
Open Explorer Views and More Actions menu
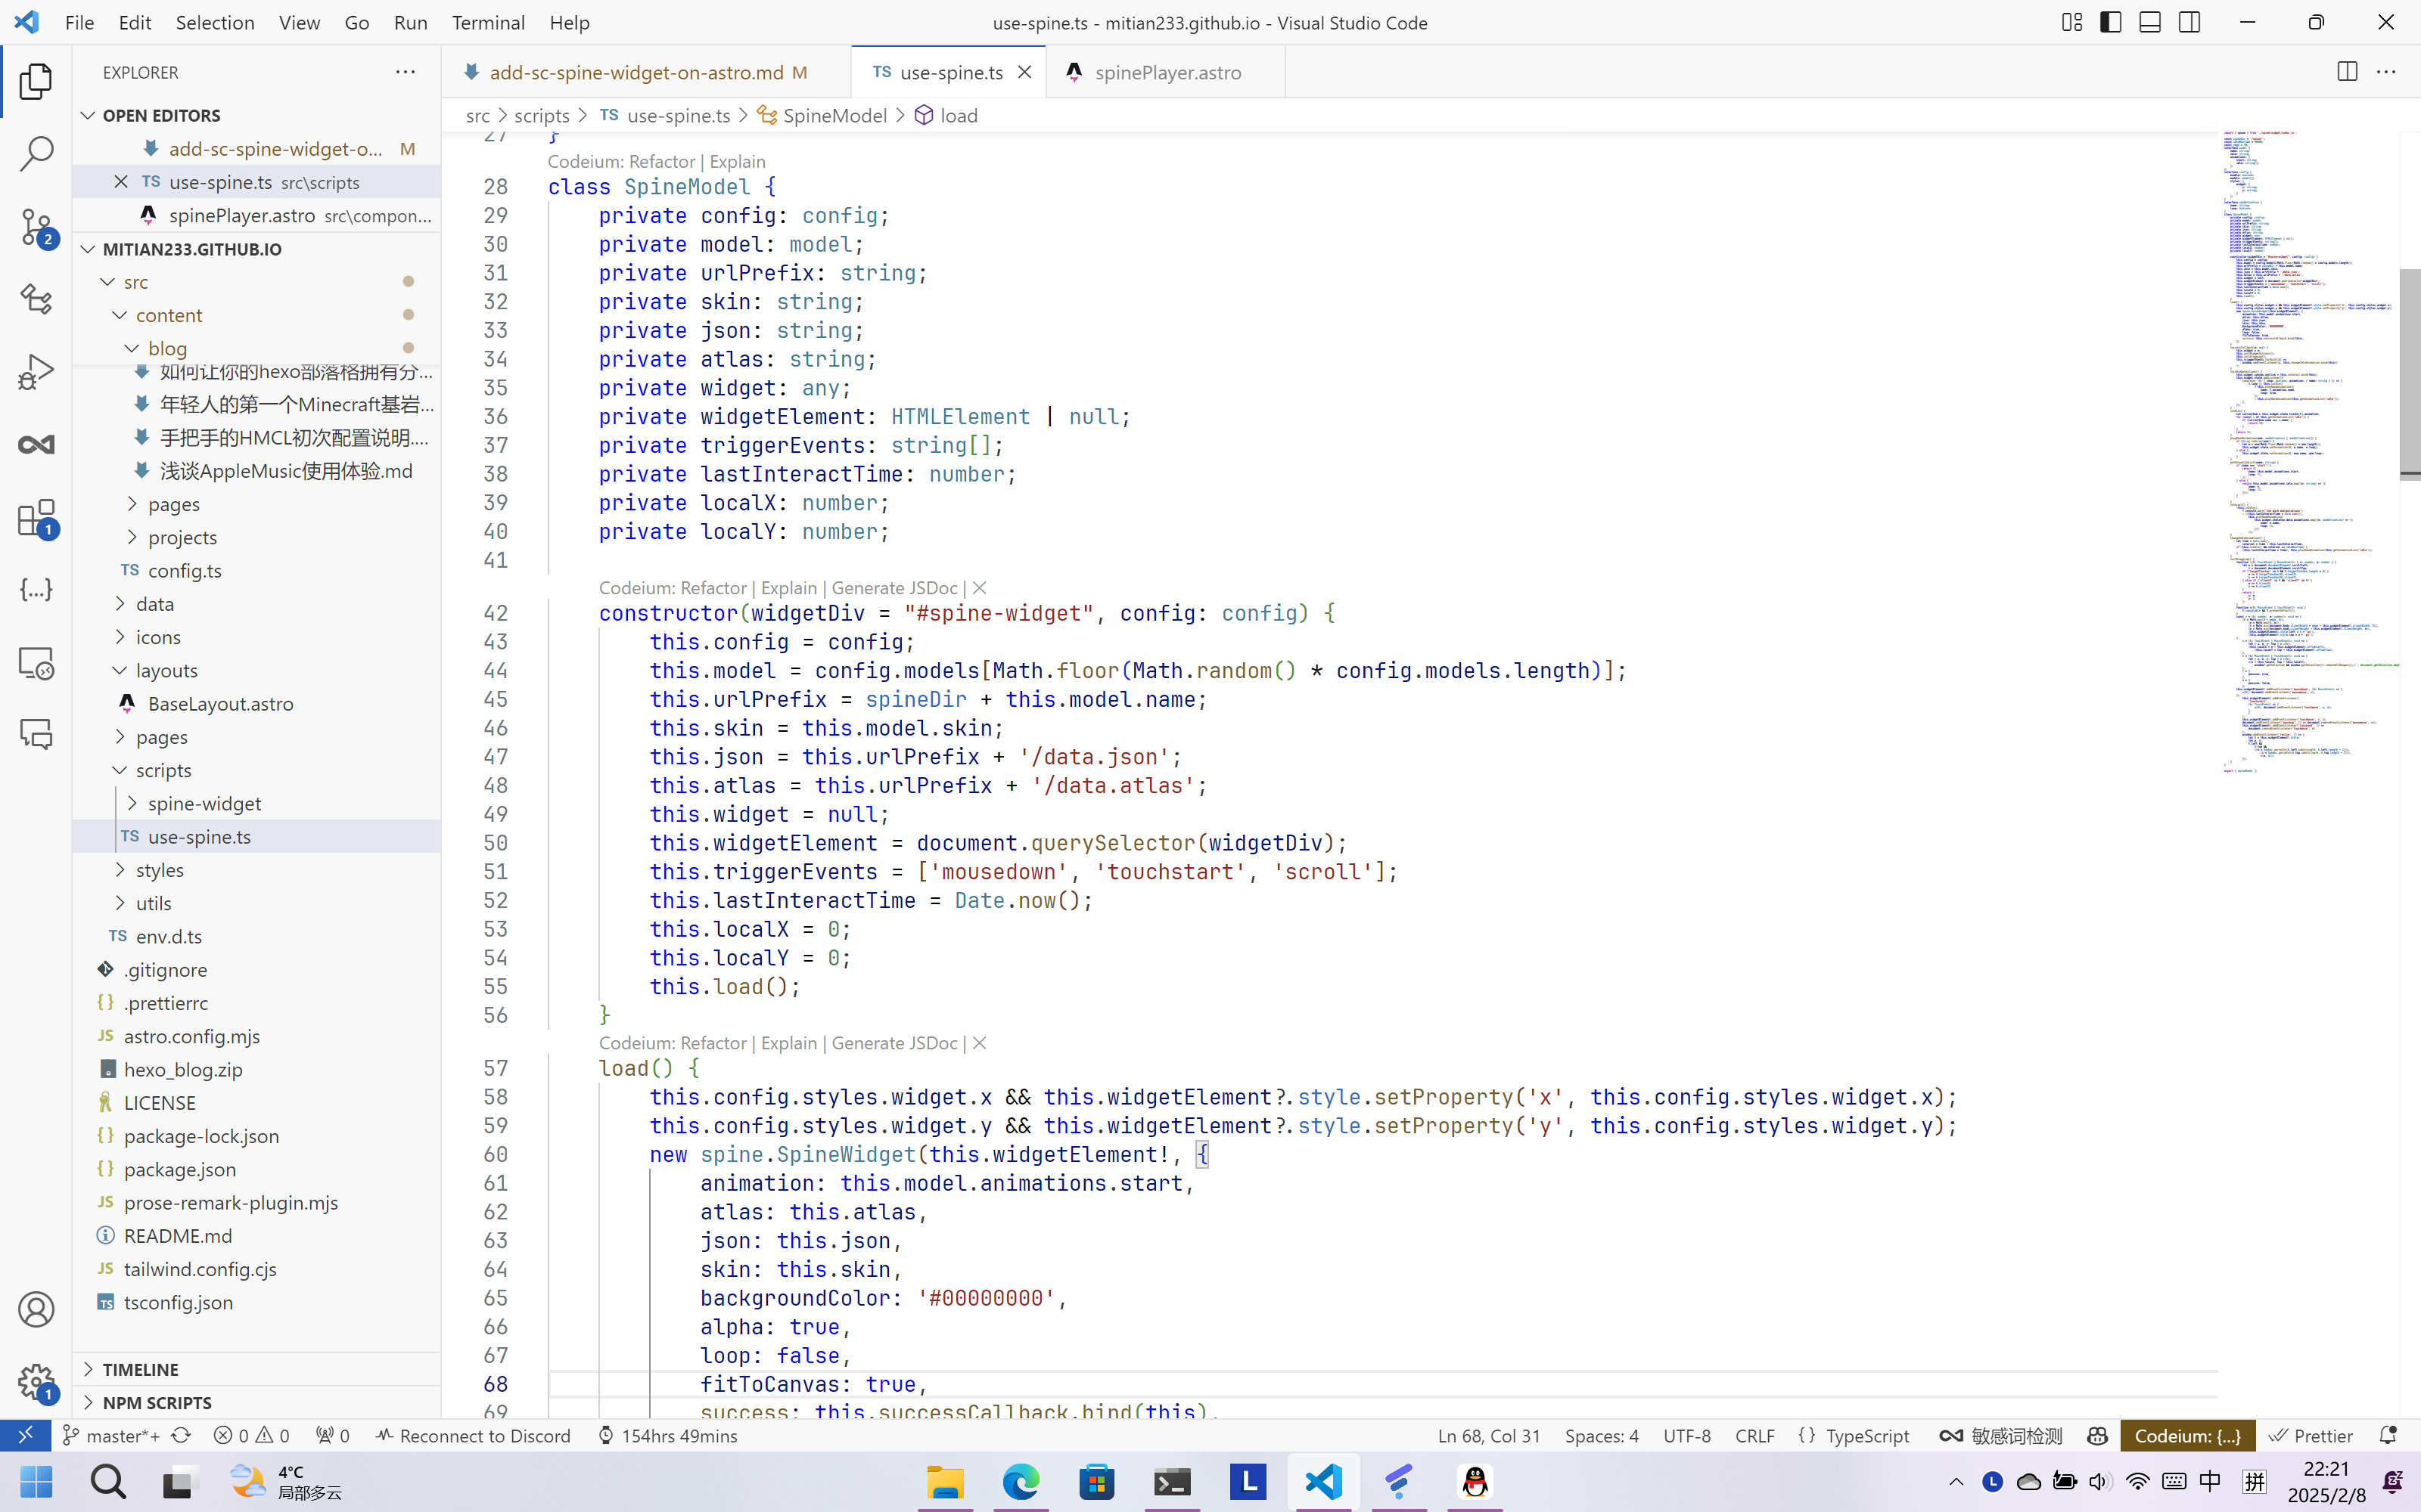406,72
